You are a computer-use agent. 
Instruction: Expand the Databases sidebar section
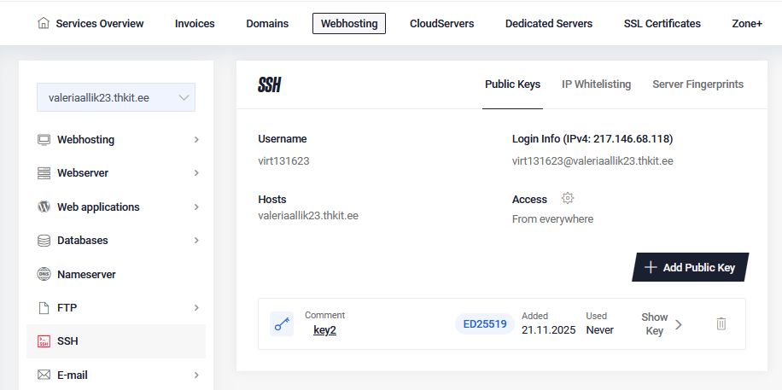pyautogui.click(x=196, y=241)
